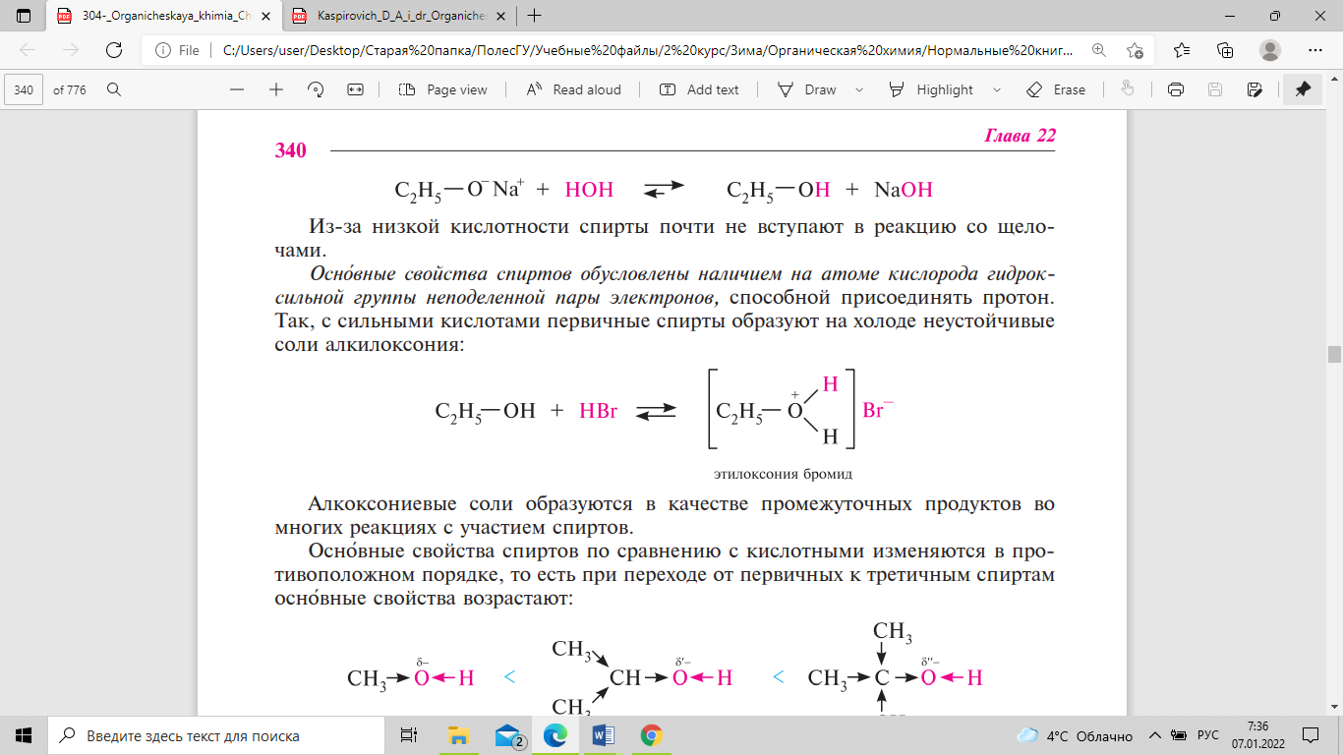The image size is (1343, 755).
Task: Open Microsoft Word taskbar icon
Action: tap(604, 735)
